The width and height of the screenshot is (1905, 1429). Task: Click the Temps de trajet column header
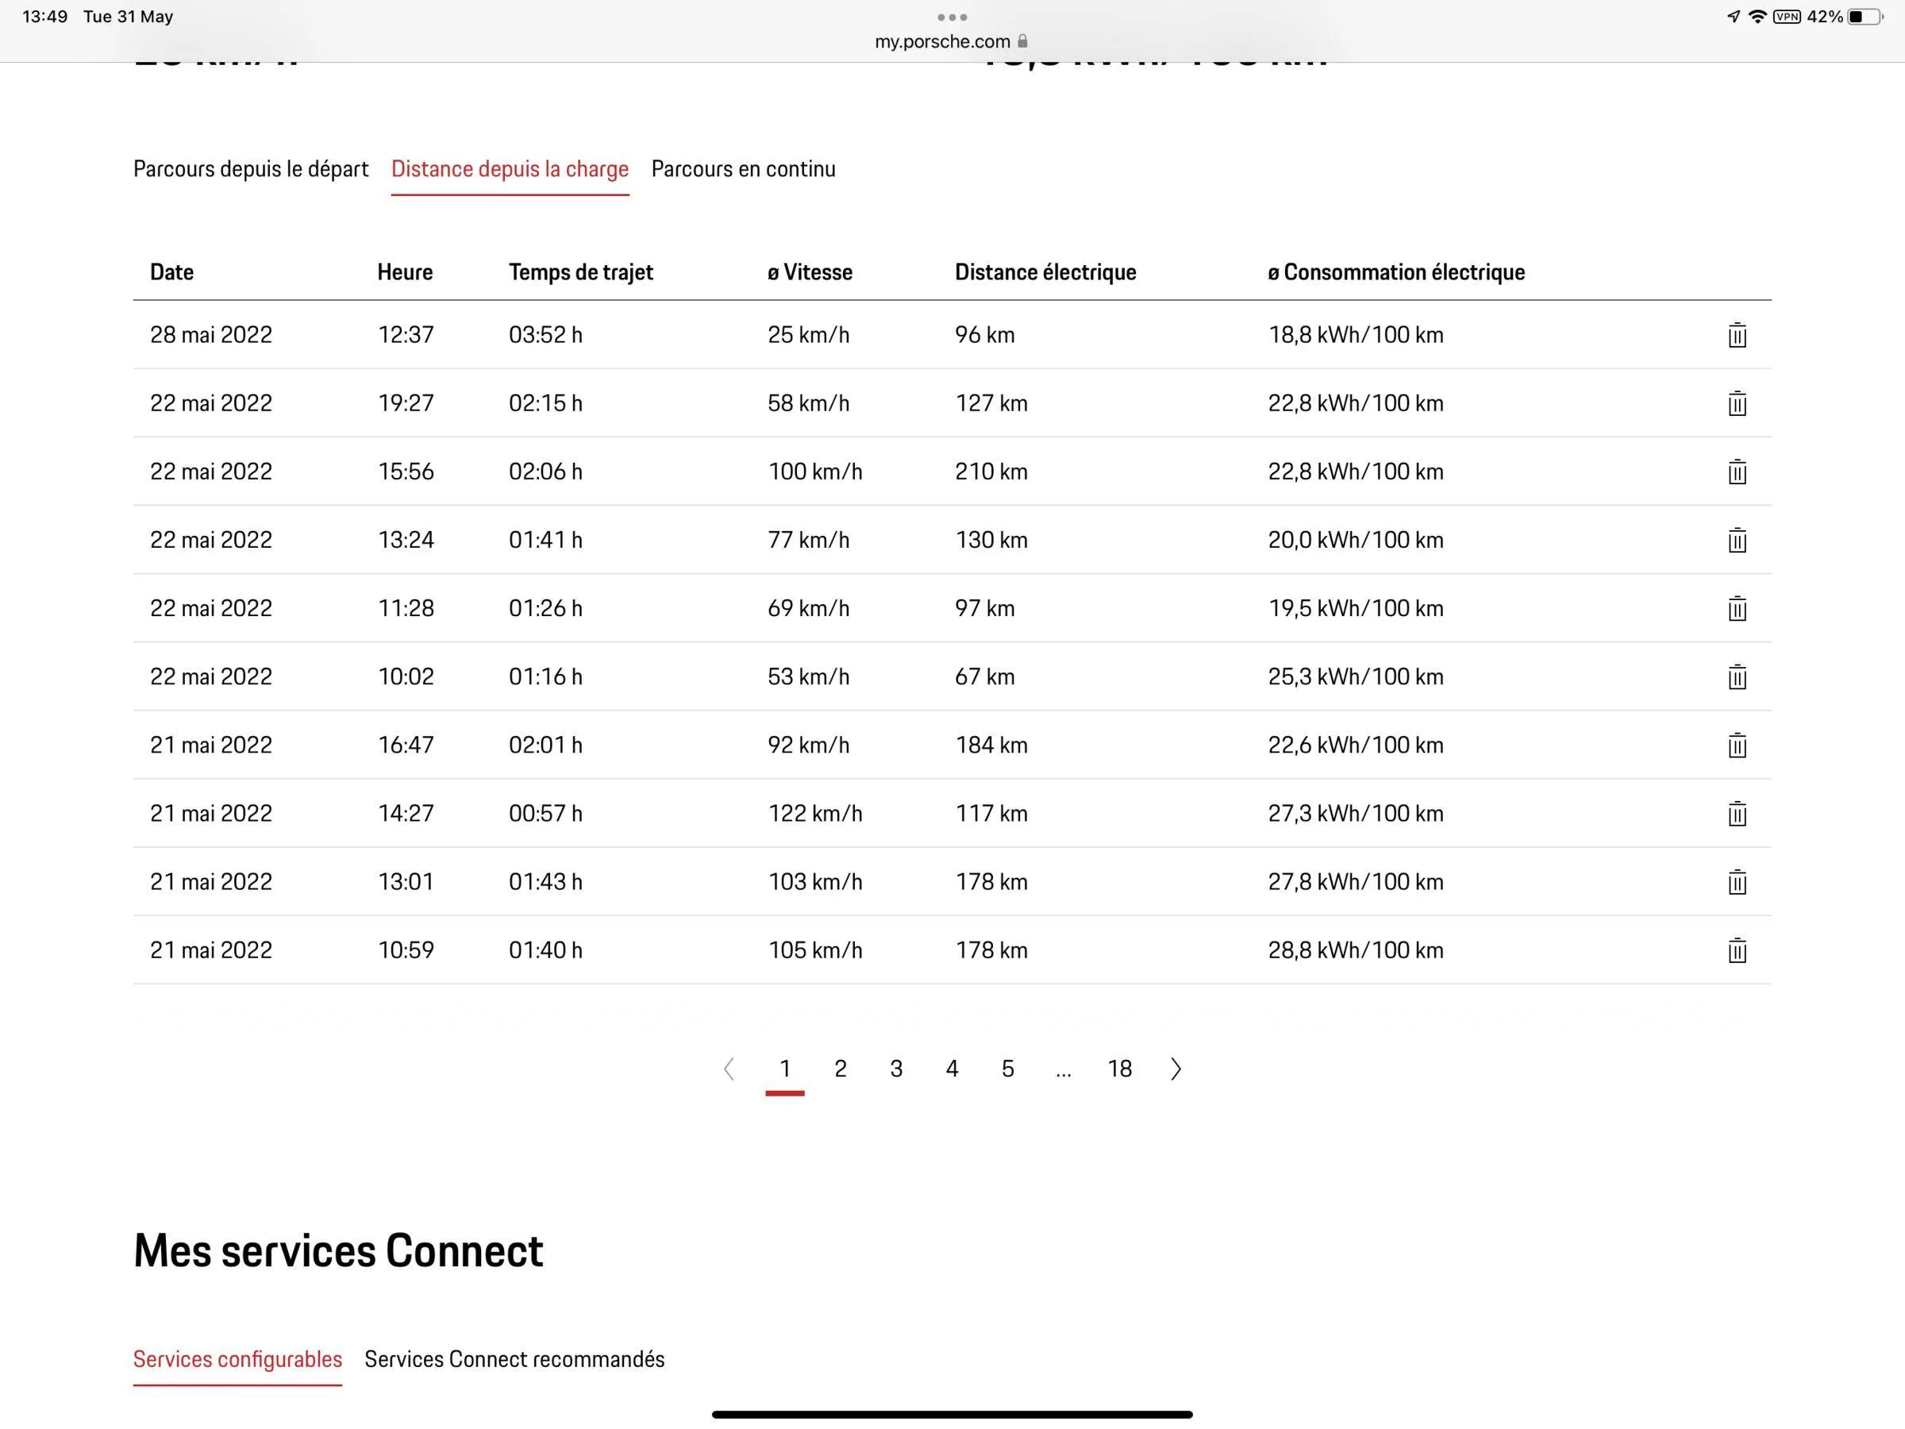click(581, 272)
